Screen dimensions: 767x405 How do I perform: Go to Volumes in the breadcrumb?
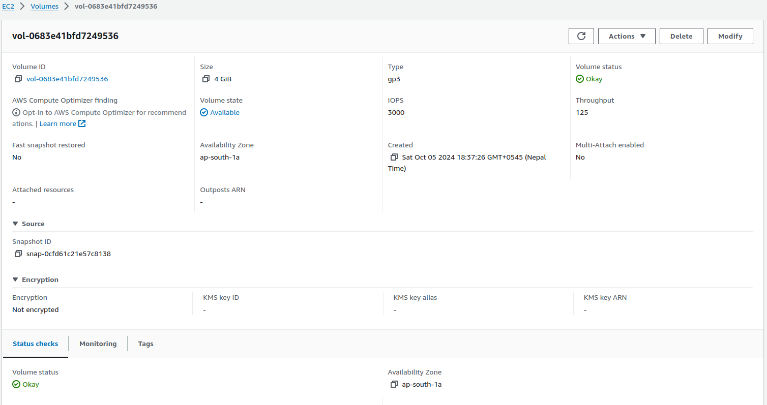[x=44, y=7]
